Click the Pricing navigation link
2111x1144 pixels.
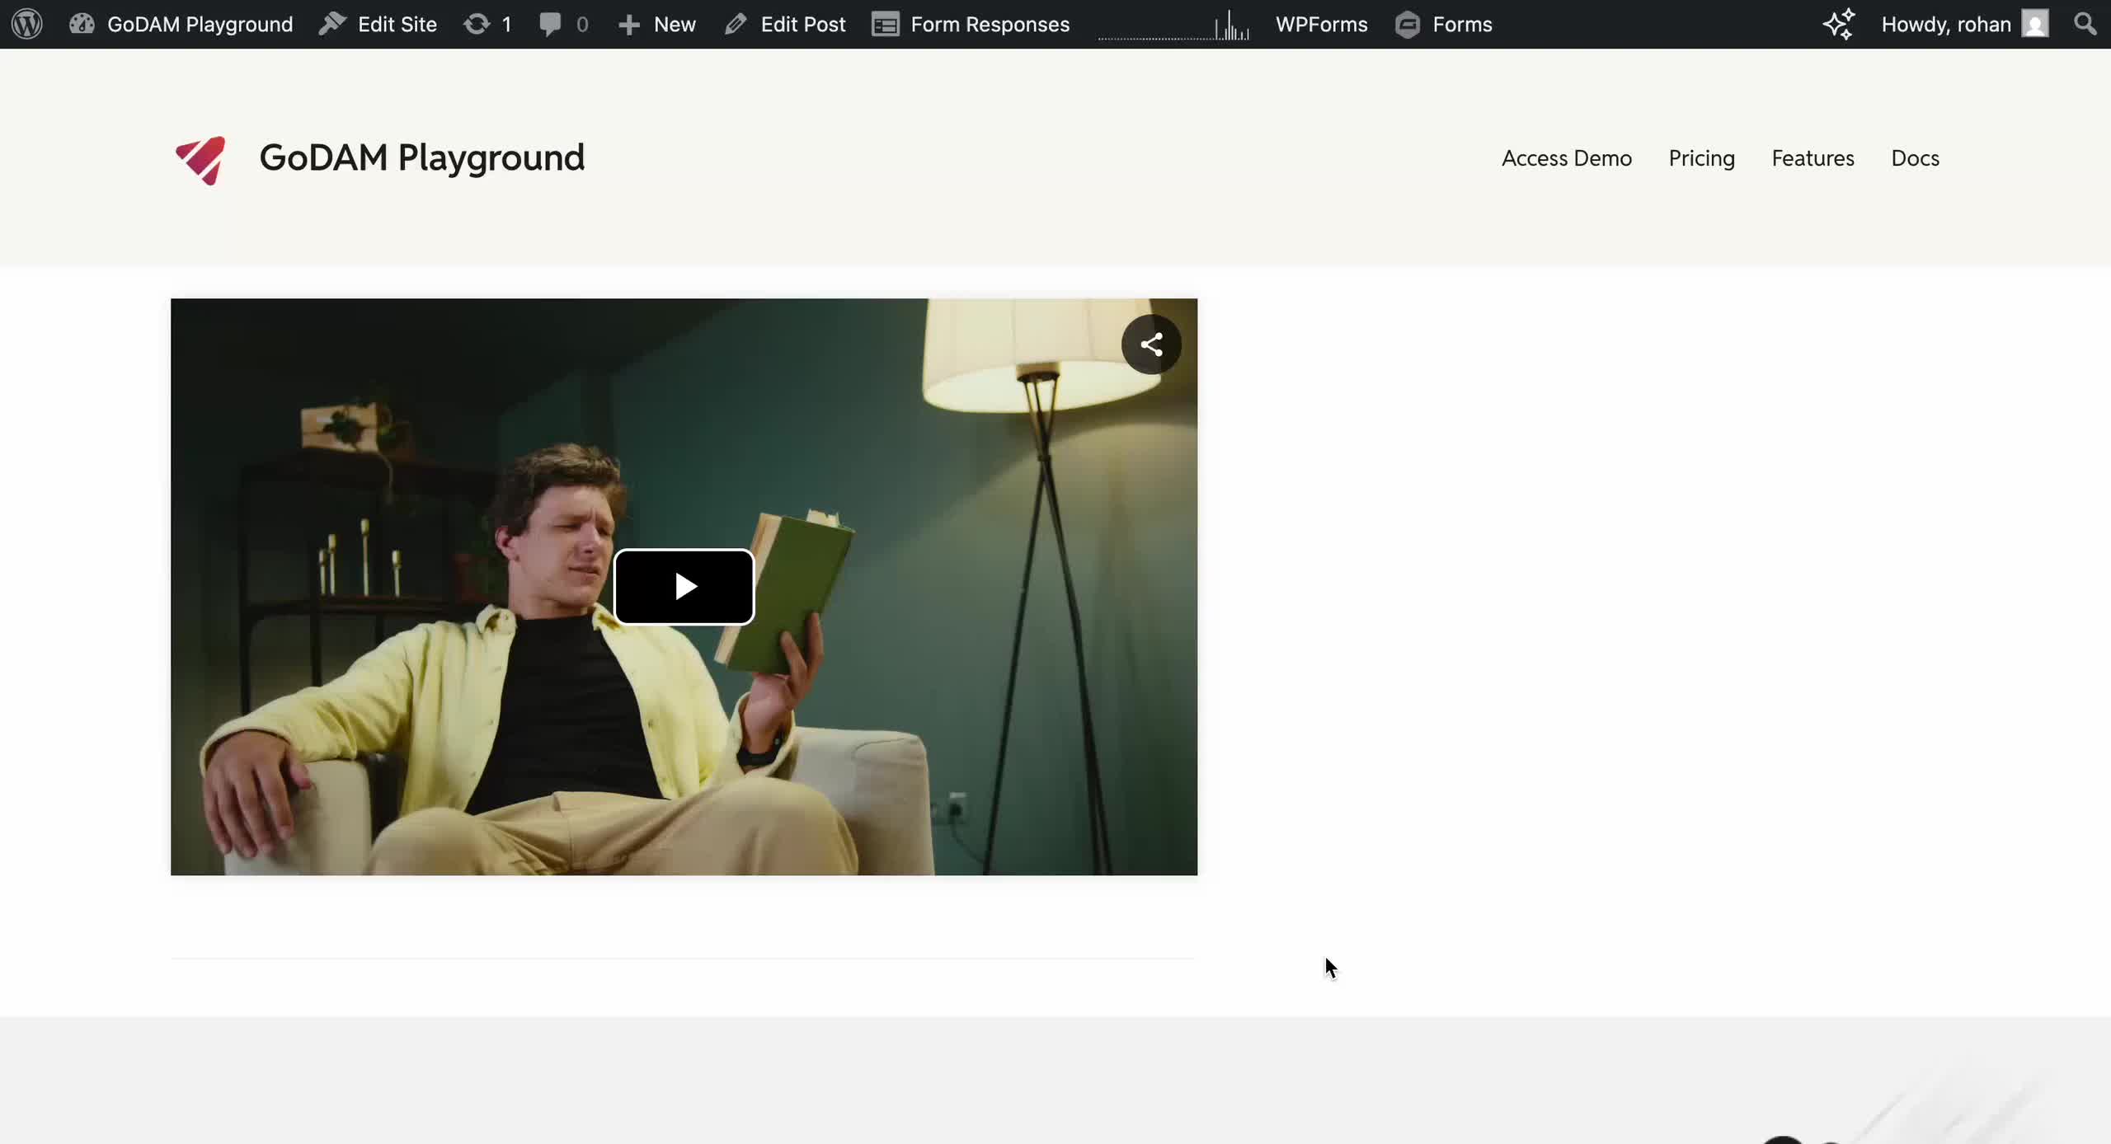tap(1700, 158)
